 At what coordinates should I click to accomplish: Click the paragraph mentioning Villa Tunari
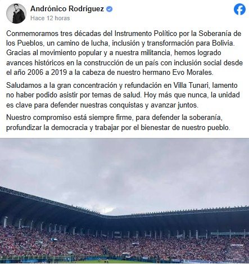[x=123, y=95]
